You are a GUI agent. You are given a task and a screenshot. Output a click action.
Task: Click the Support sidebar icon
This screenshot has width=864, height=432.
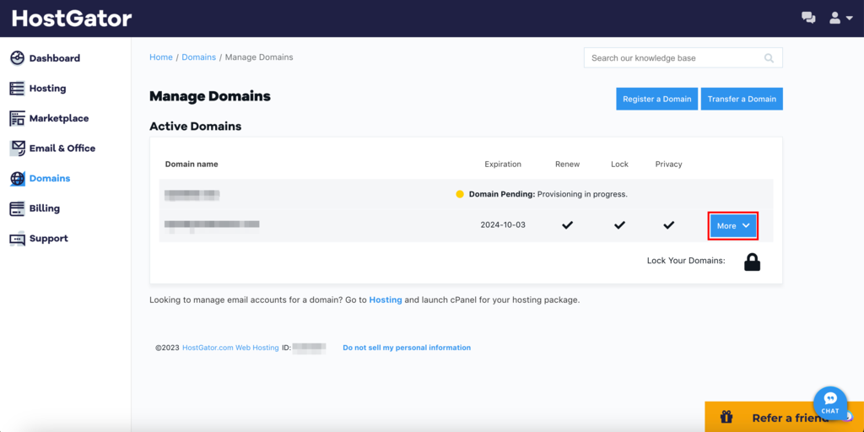(x=17, y=239)
